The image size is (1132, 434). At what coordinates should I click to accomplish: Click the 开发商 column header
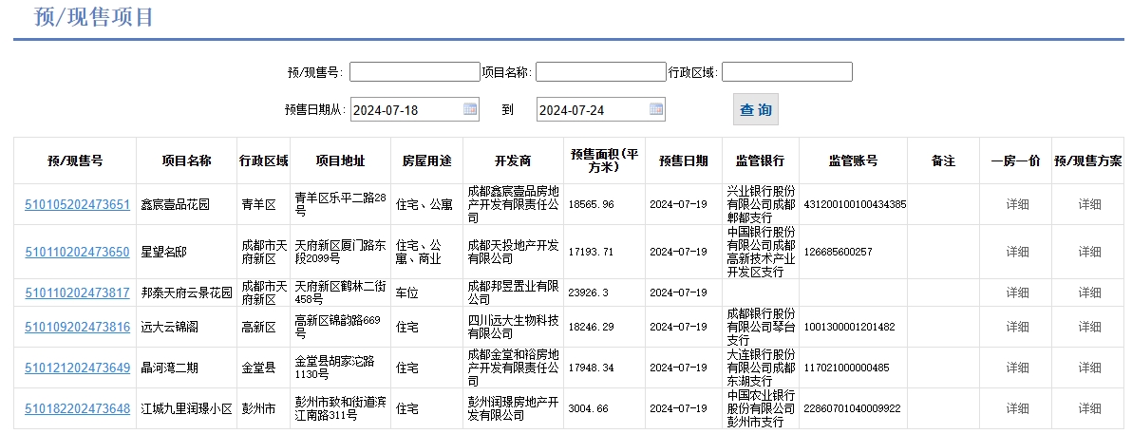[x=514, y=161]
